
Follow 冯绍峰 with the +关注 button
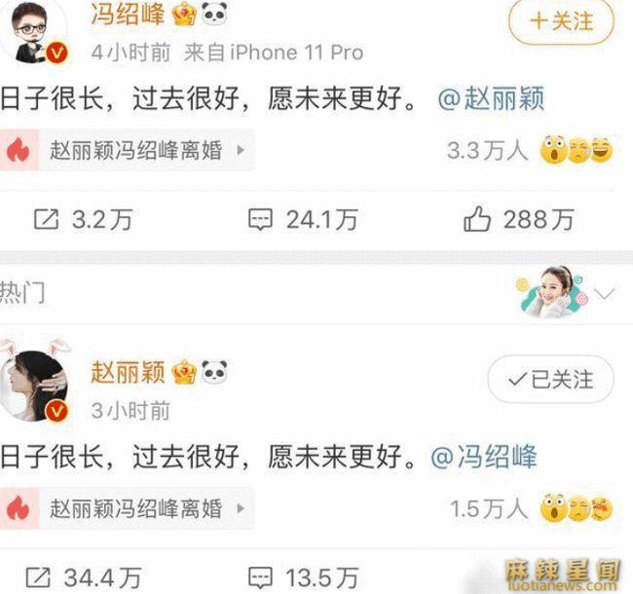561,20
